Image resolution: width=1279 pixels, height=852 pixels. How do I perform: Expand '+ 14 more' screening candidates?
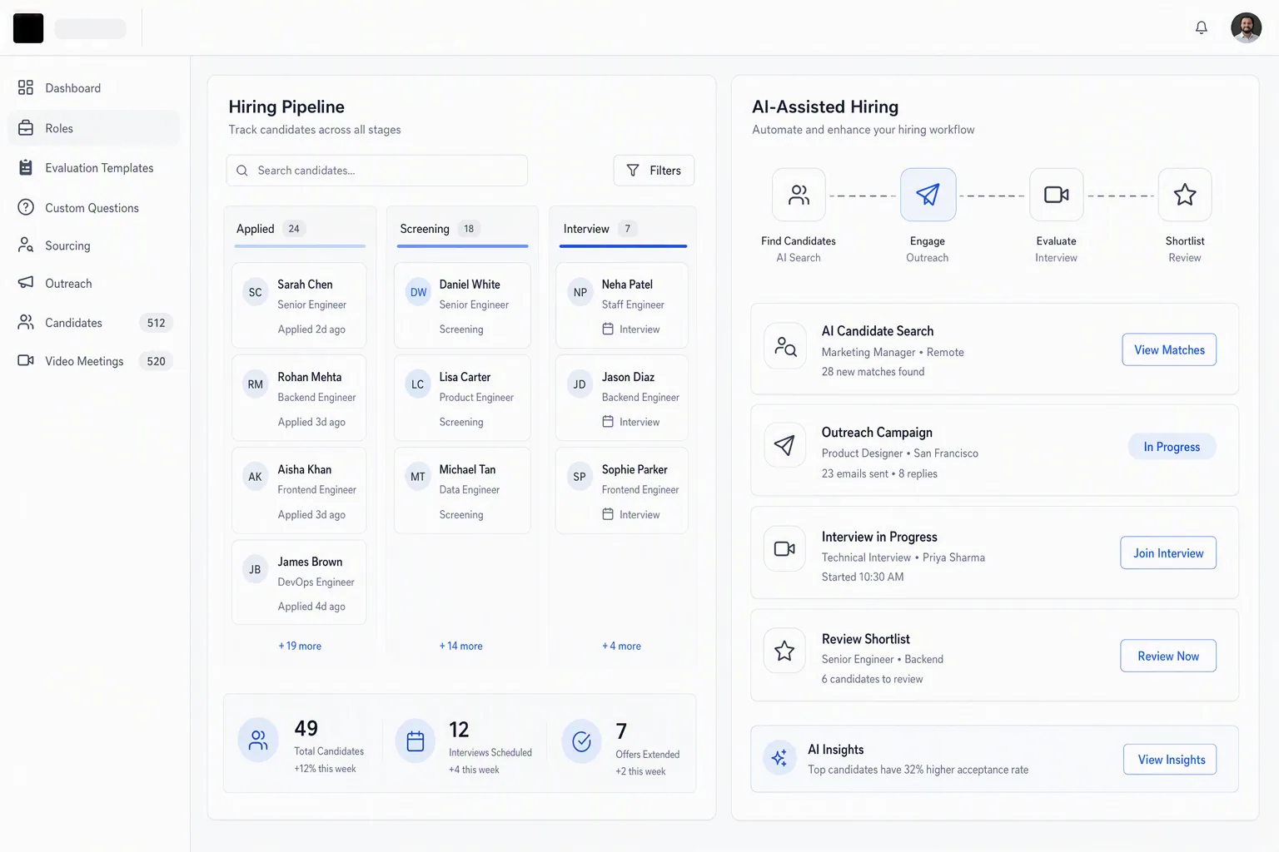click(x=461, y=646)
